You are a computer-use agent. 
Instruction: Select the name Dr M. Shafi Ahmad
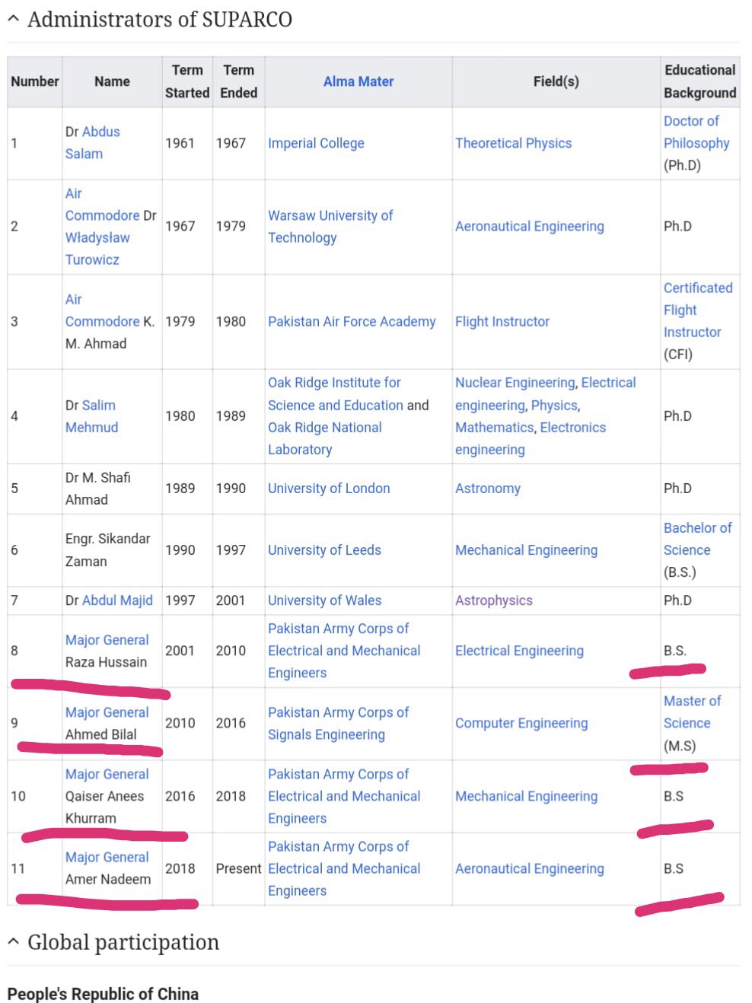[x=98, y=489]
